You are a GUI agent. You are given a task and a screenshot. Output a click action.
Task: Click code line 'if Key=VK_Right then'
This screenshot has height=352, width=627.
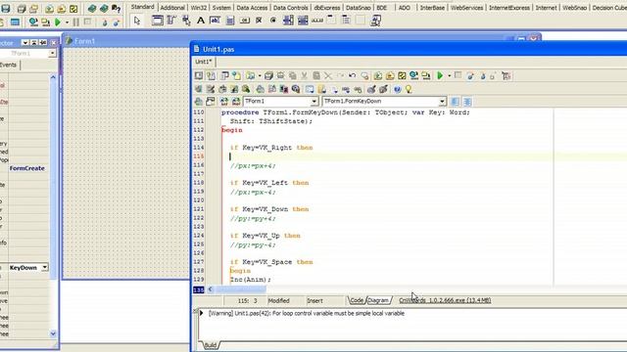[271, 148]
